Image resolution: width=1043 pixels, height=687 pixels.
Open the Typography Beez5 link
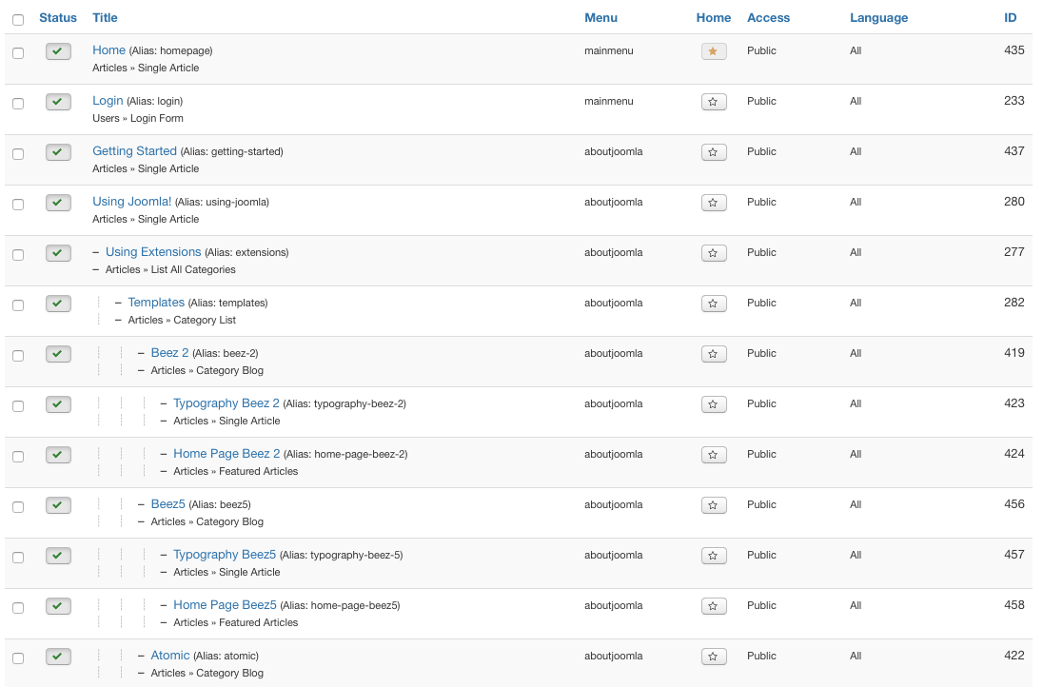[225, 555]
